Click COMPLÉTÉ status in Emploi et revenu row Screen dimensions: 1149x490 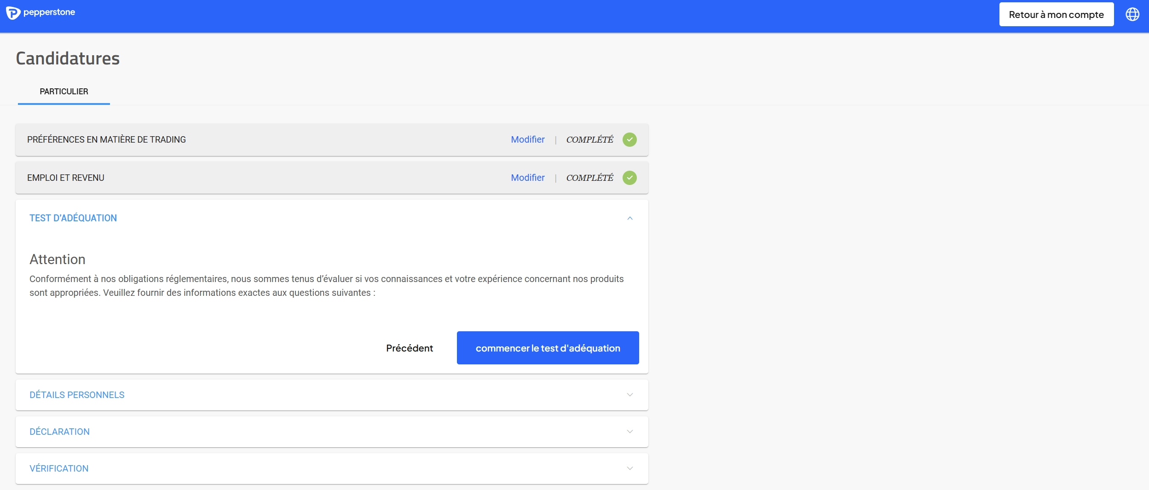click(590, 178)
